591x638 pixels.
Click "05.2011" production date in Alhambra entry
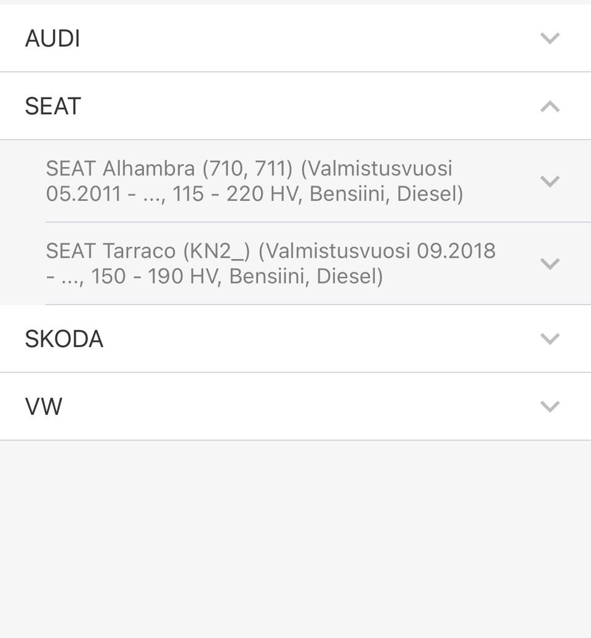[x=83, y=194]
